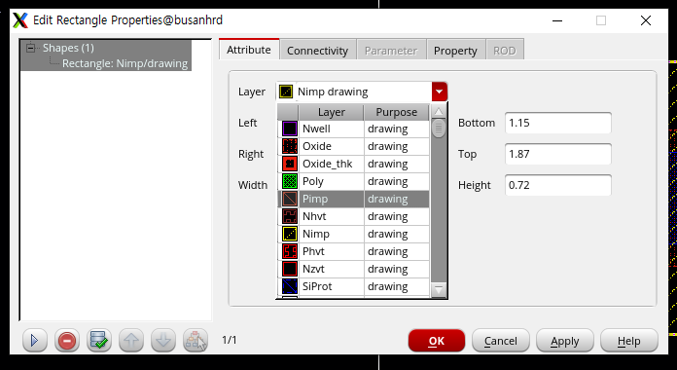677x370 pixels.
Task: Click the OK button
Action: (437, 341)
